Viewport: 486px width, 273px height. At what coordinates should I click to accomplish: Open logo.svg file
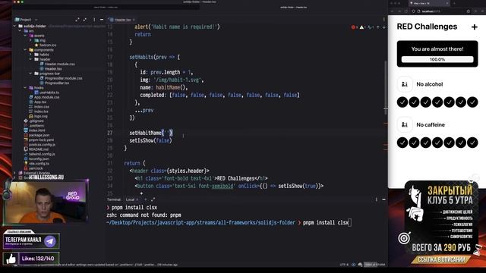tap(38, 116)
